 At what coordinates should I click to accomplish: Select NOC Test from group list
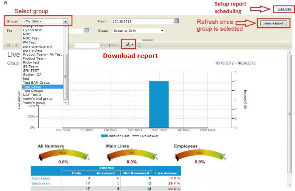point(43,38)
